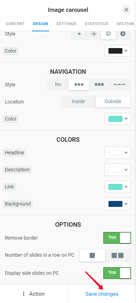Set one slide per row on PC
Viewport: 136px width, 303px height.
[92, 256]
